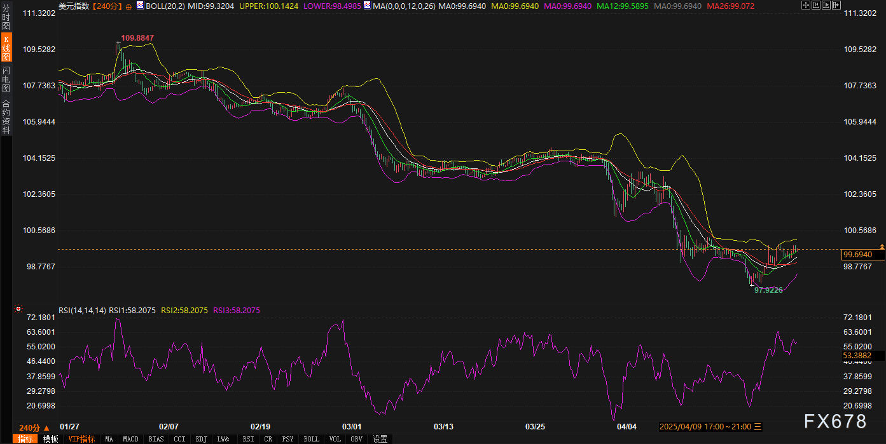Click the MA indicator chart icon
The image size is (886, 444).
click(x=367, y=5)
